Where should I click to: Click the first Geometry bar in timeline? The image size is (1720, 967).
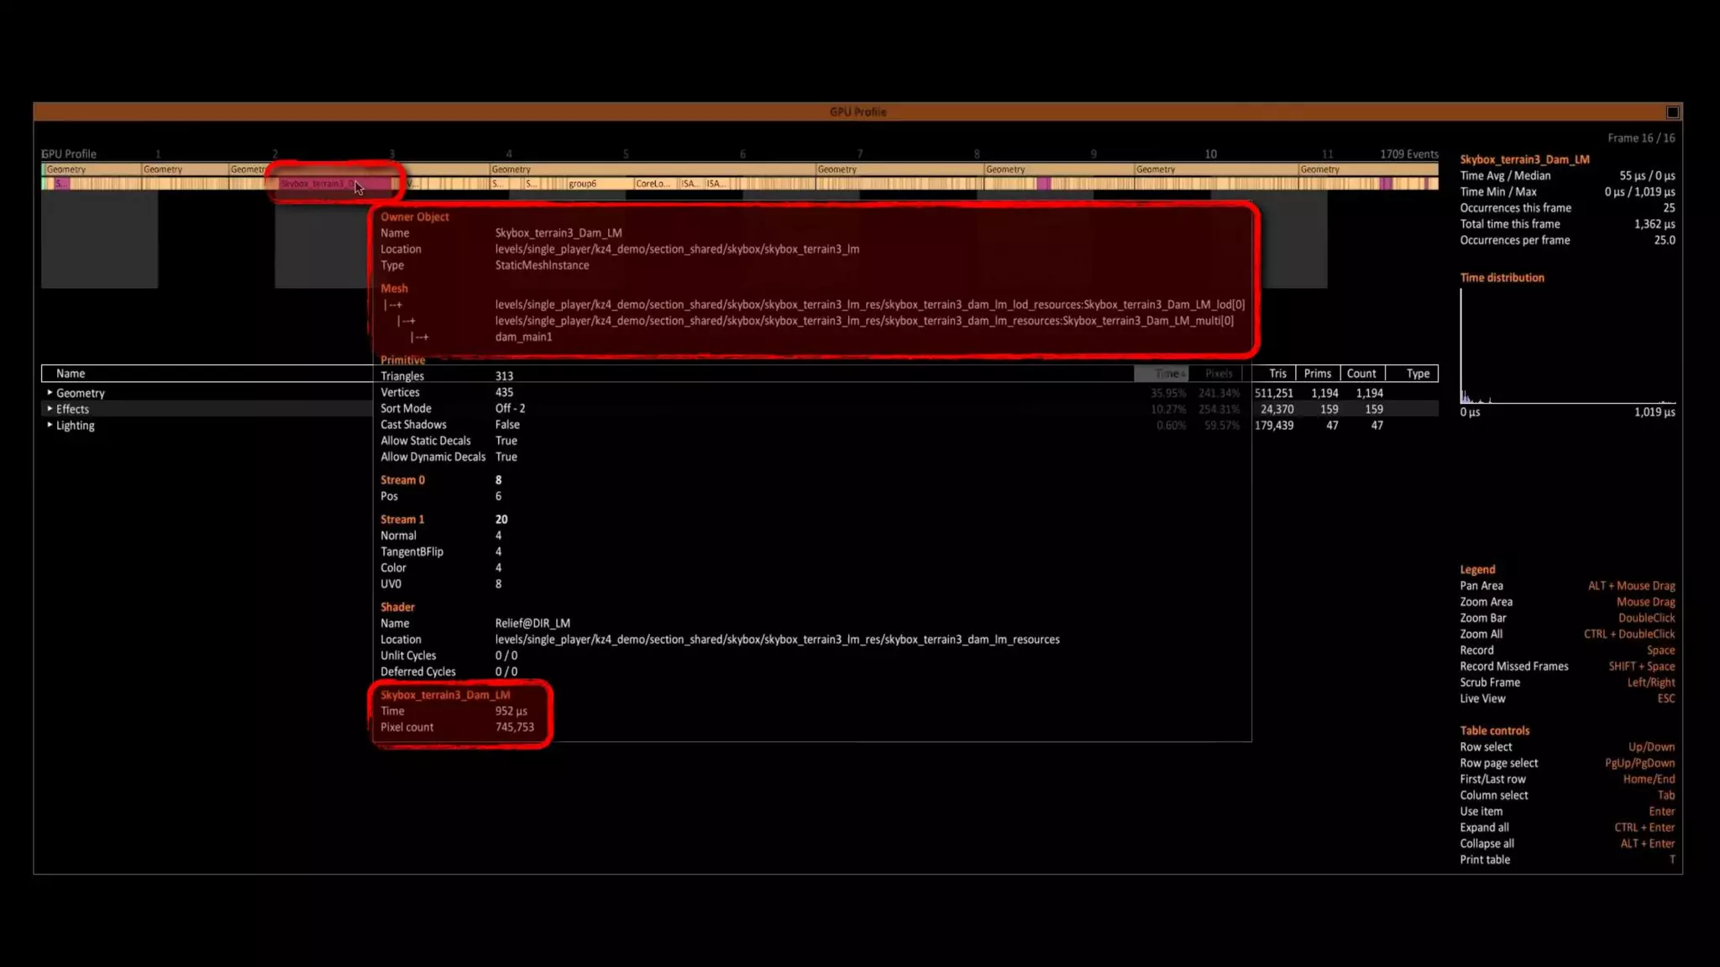pyautogui.click(x=91, y=170)
